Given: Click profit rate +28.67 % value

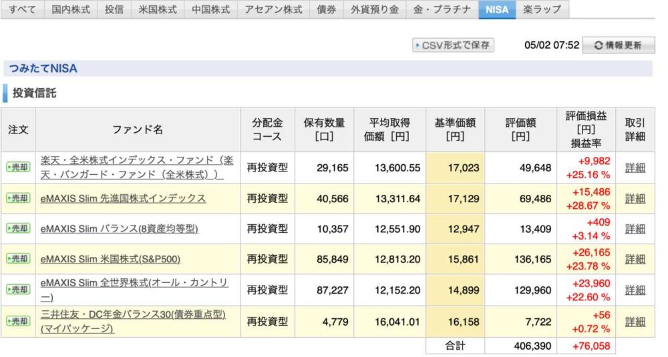Looking at the screenshot, I should (588, 206).
